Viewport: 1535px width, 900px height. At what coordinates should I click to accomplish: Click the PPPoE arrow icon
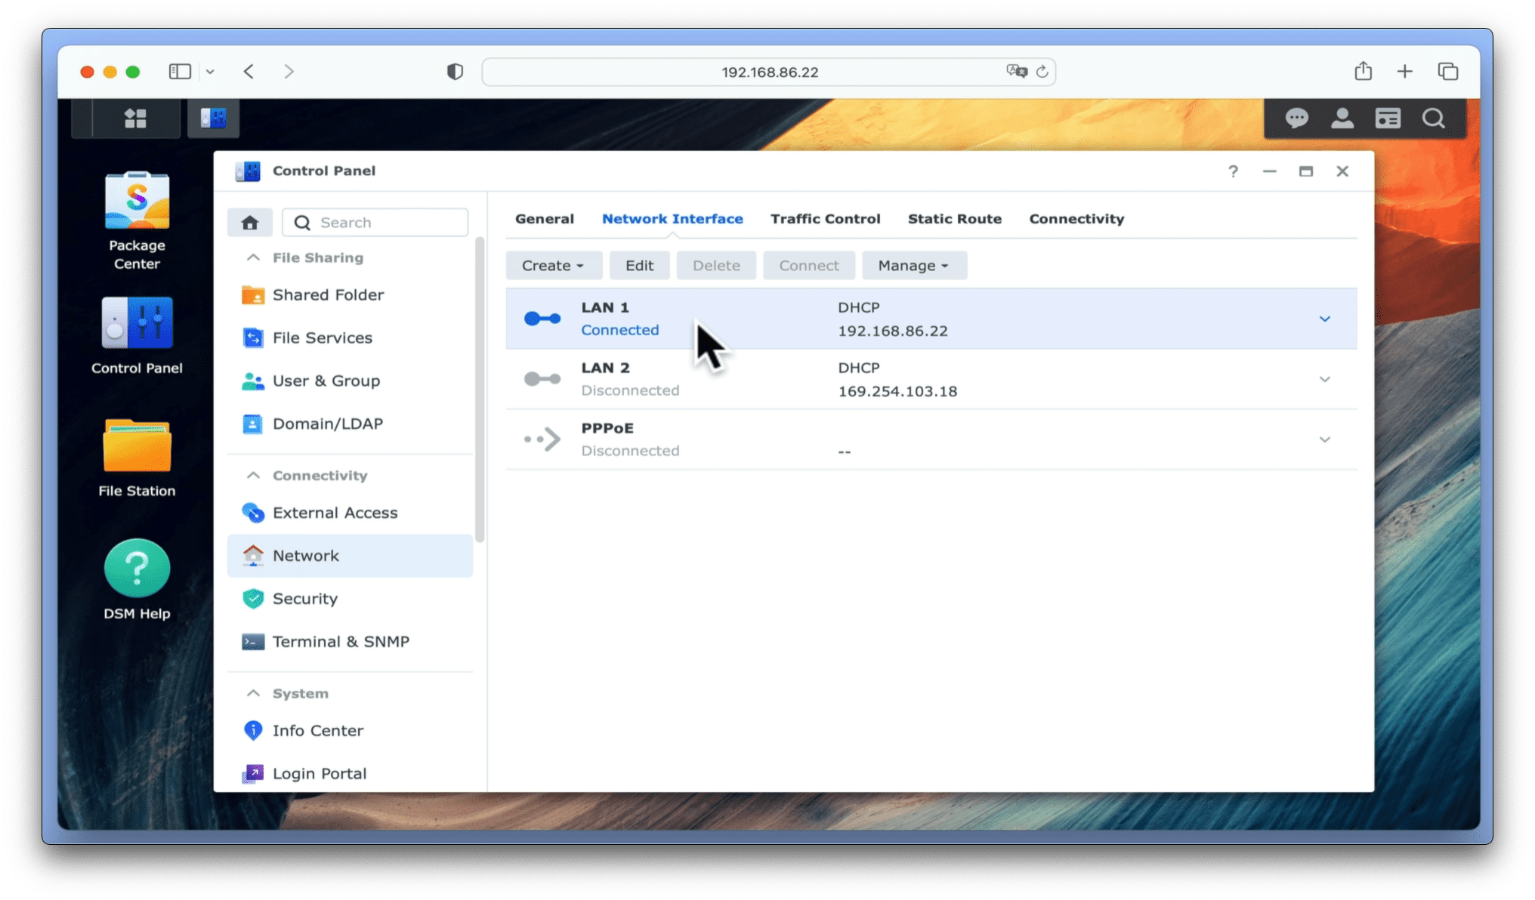point(542,439)
